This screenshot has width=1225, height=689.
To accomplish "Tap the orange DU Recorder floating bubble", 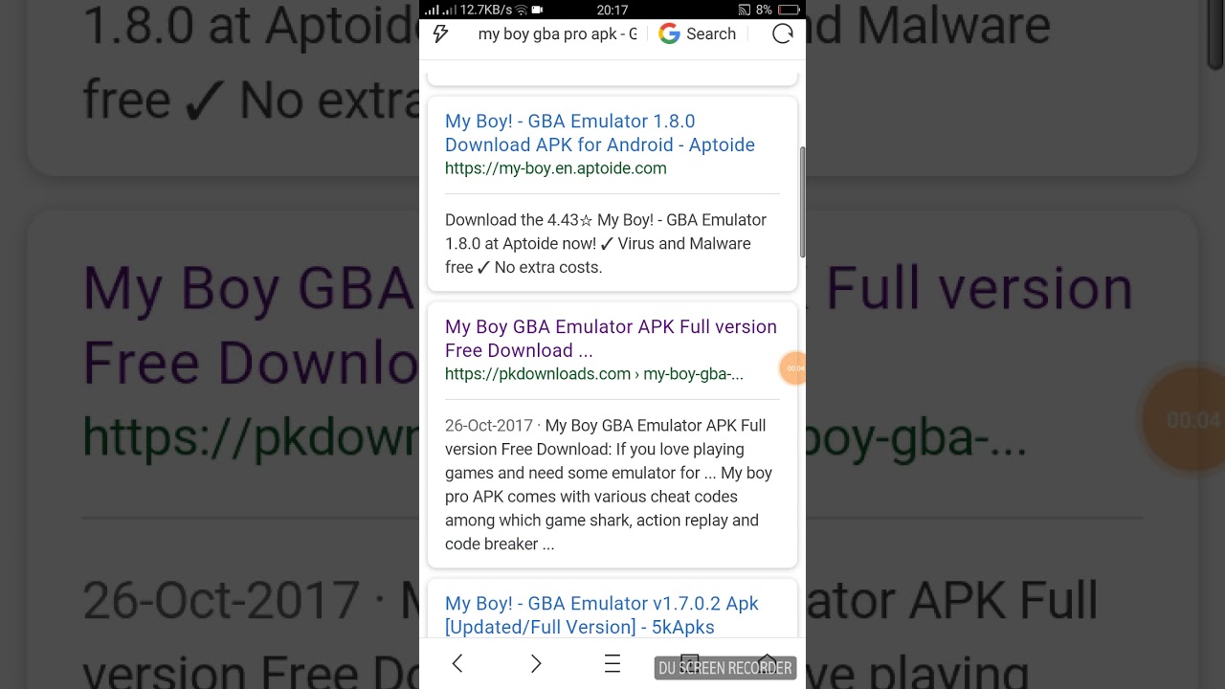I will 793,368.
